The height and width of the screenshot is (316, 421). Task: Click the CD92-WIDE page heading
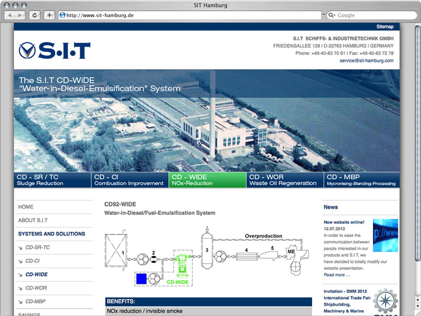pos(120,204)
